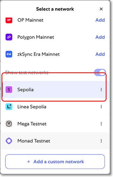The image size is (113, 177).
Task: Add the Polygon Mainnet network
Action: click(x=100, y=37)
